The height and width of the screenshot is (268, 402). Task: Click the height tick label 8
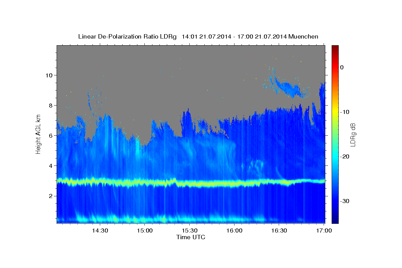click(51, 106)
